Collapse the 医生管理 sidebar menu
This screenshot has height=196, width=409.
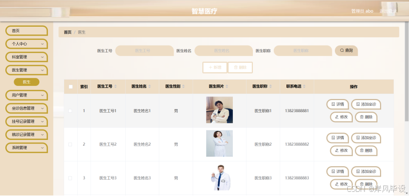pyautogui.click(x=27, y=70)
